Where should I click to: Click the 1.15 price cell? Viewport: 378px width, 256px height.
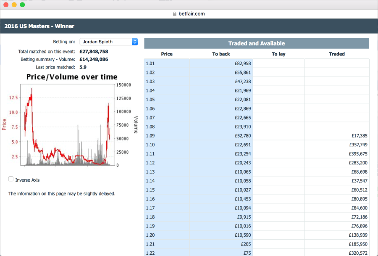pos(167,190)
